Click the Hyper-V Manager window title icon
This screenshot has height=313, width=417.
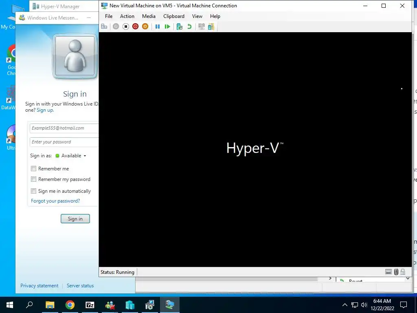tap(36, 6)
